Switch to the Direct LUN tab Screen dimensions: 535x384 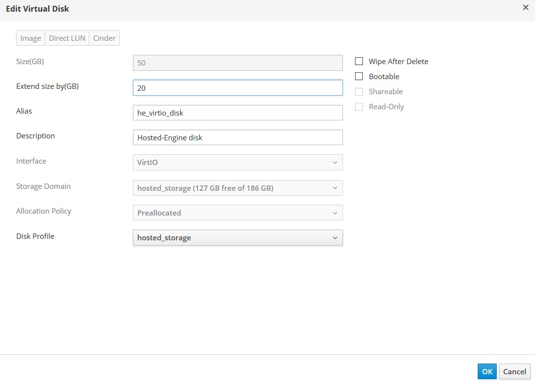67,38
